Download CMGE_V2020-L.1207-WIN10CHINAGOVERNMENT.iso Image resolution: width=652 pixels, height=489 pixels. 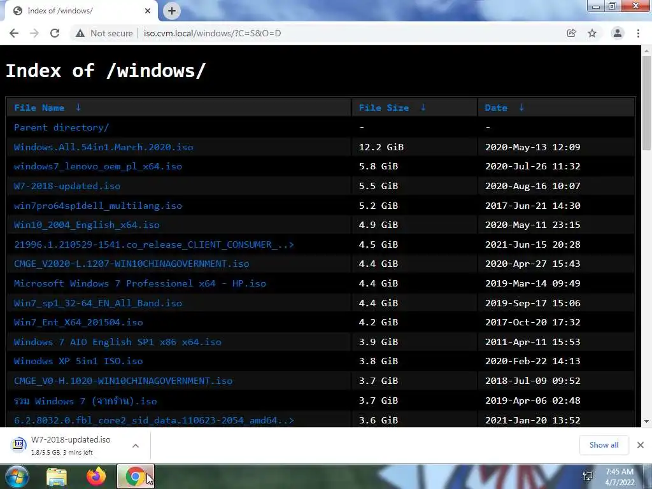coord(131,264)
